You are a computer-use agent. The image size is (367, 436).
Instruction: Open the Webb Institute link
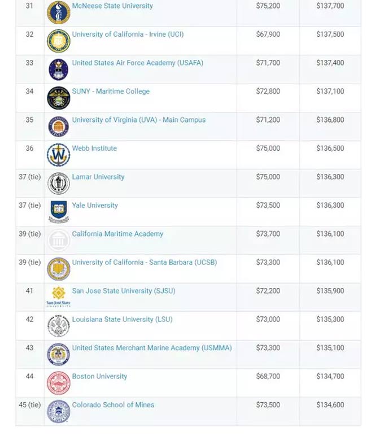click(x=94, y=148)
